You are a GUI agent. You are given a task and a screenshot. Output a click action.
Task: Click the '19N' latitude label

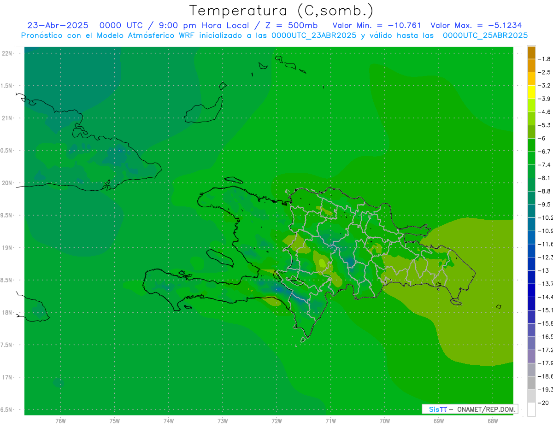pyautogui.click(x=7, y=247)
